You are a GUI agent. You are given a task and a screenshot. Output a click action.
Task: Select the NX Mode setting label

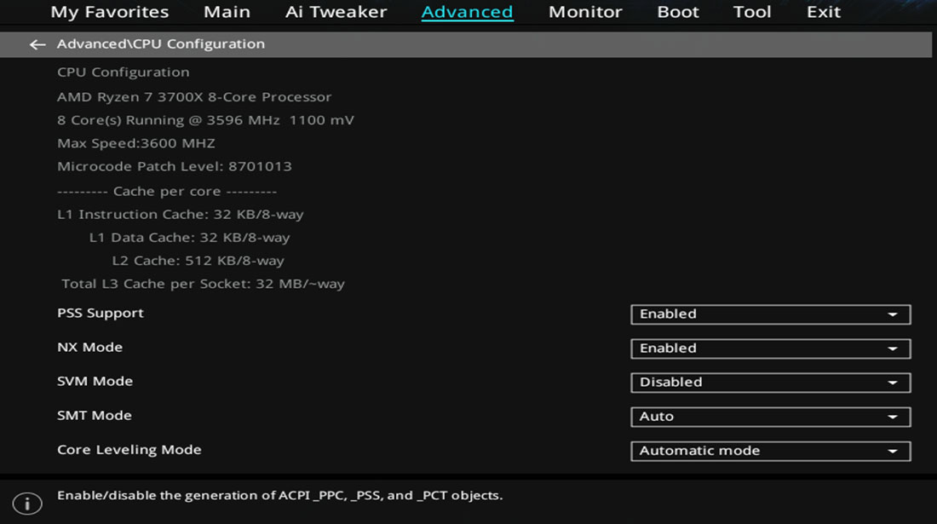coord(89,347)
